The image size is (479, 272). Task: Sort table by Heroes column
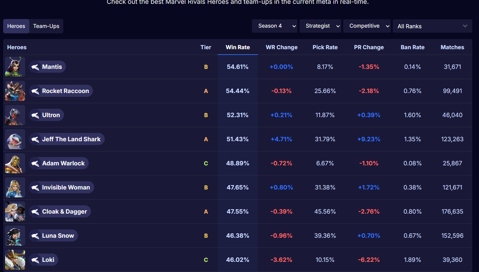[17, 47]
